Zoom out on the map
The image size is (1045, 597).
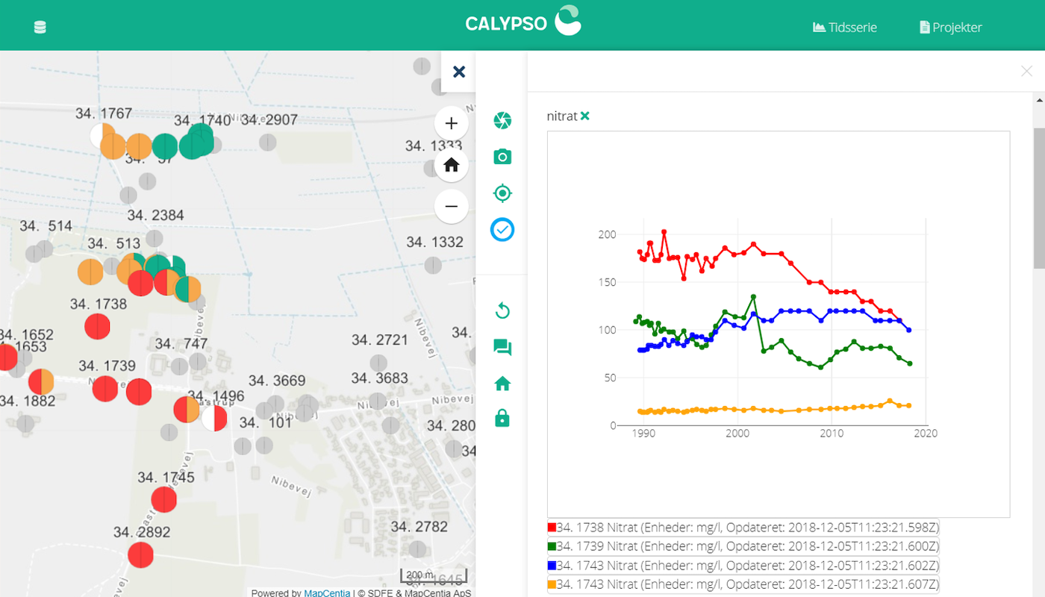coord(451,206)
